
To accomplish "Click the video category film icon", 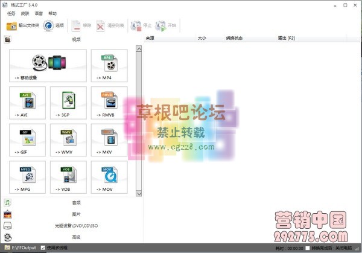I will pos(7,39).
